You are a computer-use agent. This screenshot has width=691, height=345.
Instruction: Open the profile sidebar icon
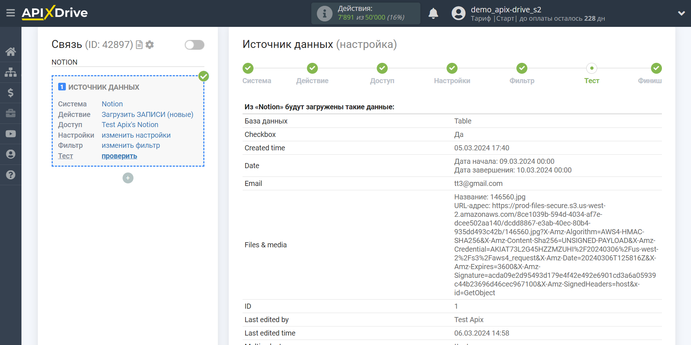pos(11,154)
